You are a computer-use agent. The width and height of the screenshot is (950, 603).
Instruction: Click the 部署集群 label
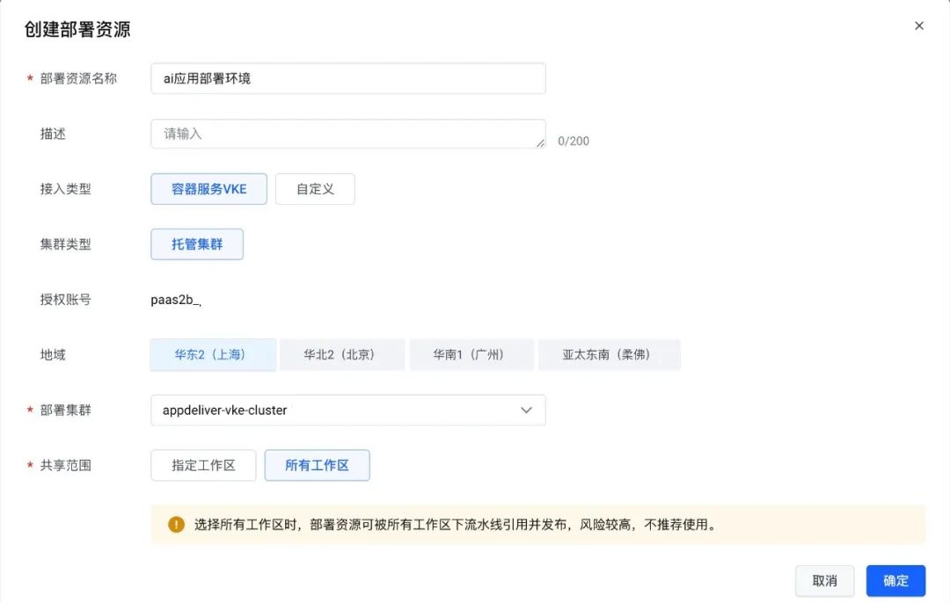click(65, 410)
